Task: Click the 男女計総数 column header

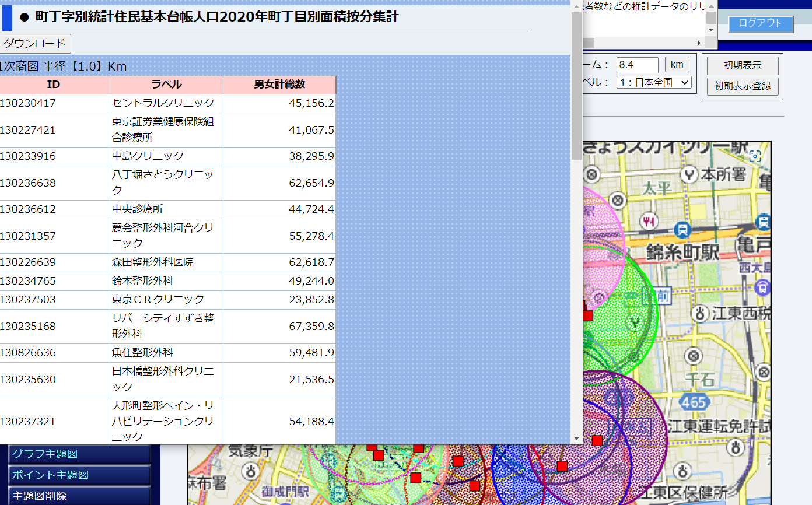Action: pyautogui.click(x=279, y=85)
